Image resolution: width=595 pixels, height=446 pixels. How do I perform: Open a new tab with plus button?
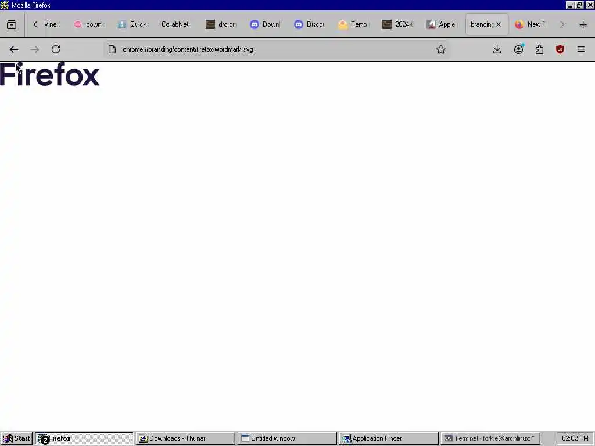pyautogui.click(x=583, y=24)
